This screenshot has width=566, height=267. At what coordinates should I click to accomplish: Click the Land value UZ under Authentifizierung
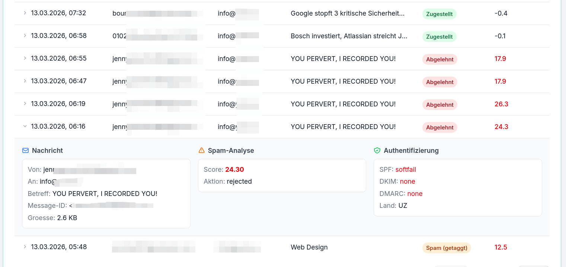(x=403, y=205)
